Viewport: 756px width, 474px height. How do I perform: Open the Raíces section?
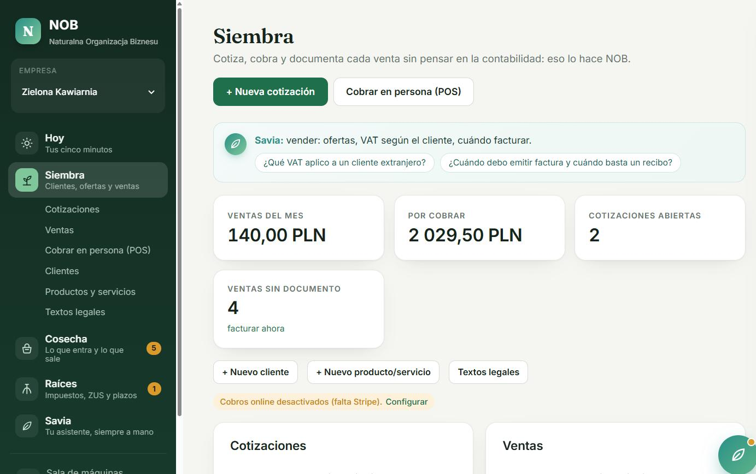(x=88, y=389)
